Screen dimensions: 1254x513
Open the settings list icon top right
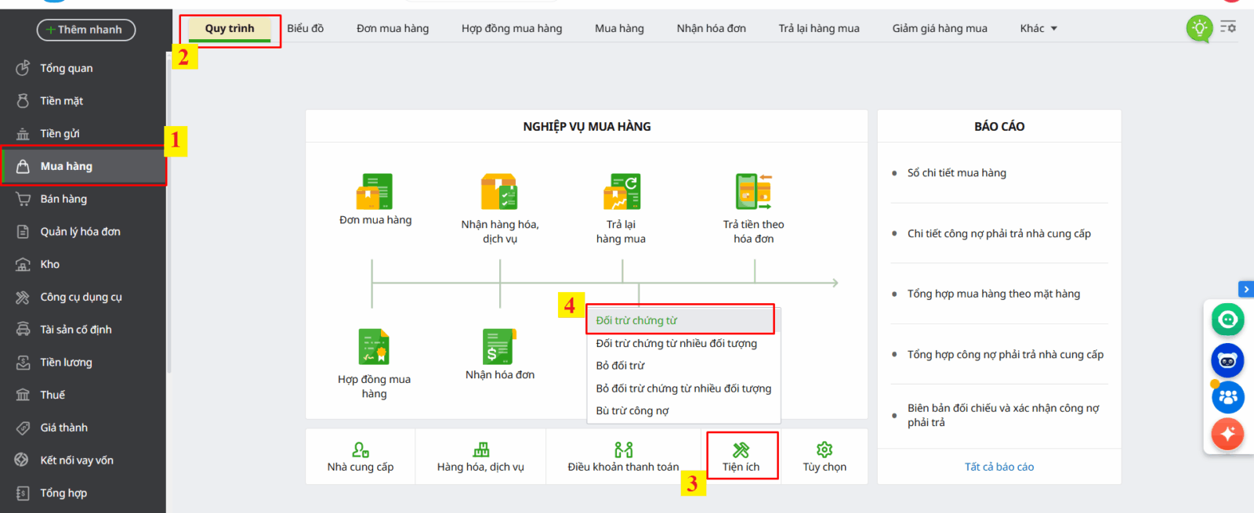[x=1228, y=27]
